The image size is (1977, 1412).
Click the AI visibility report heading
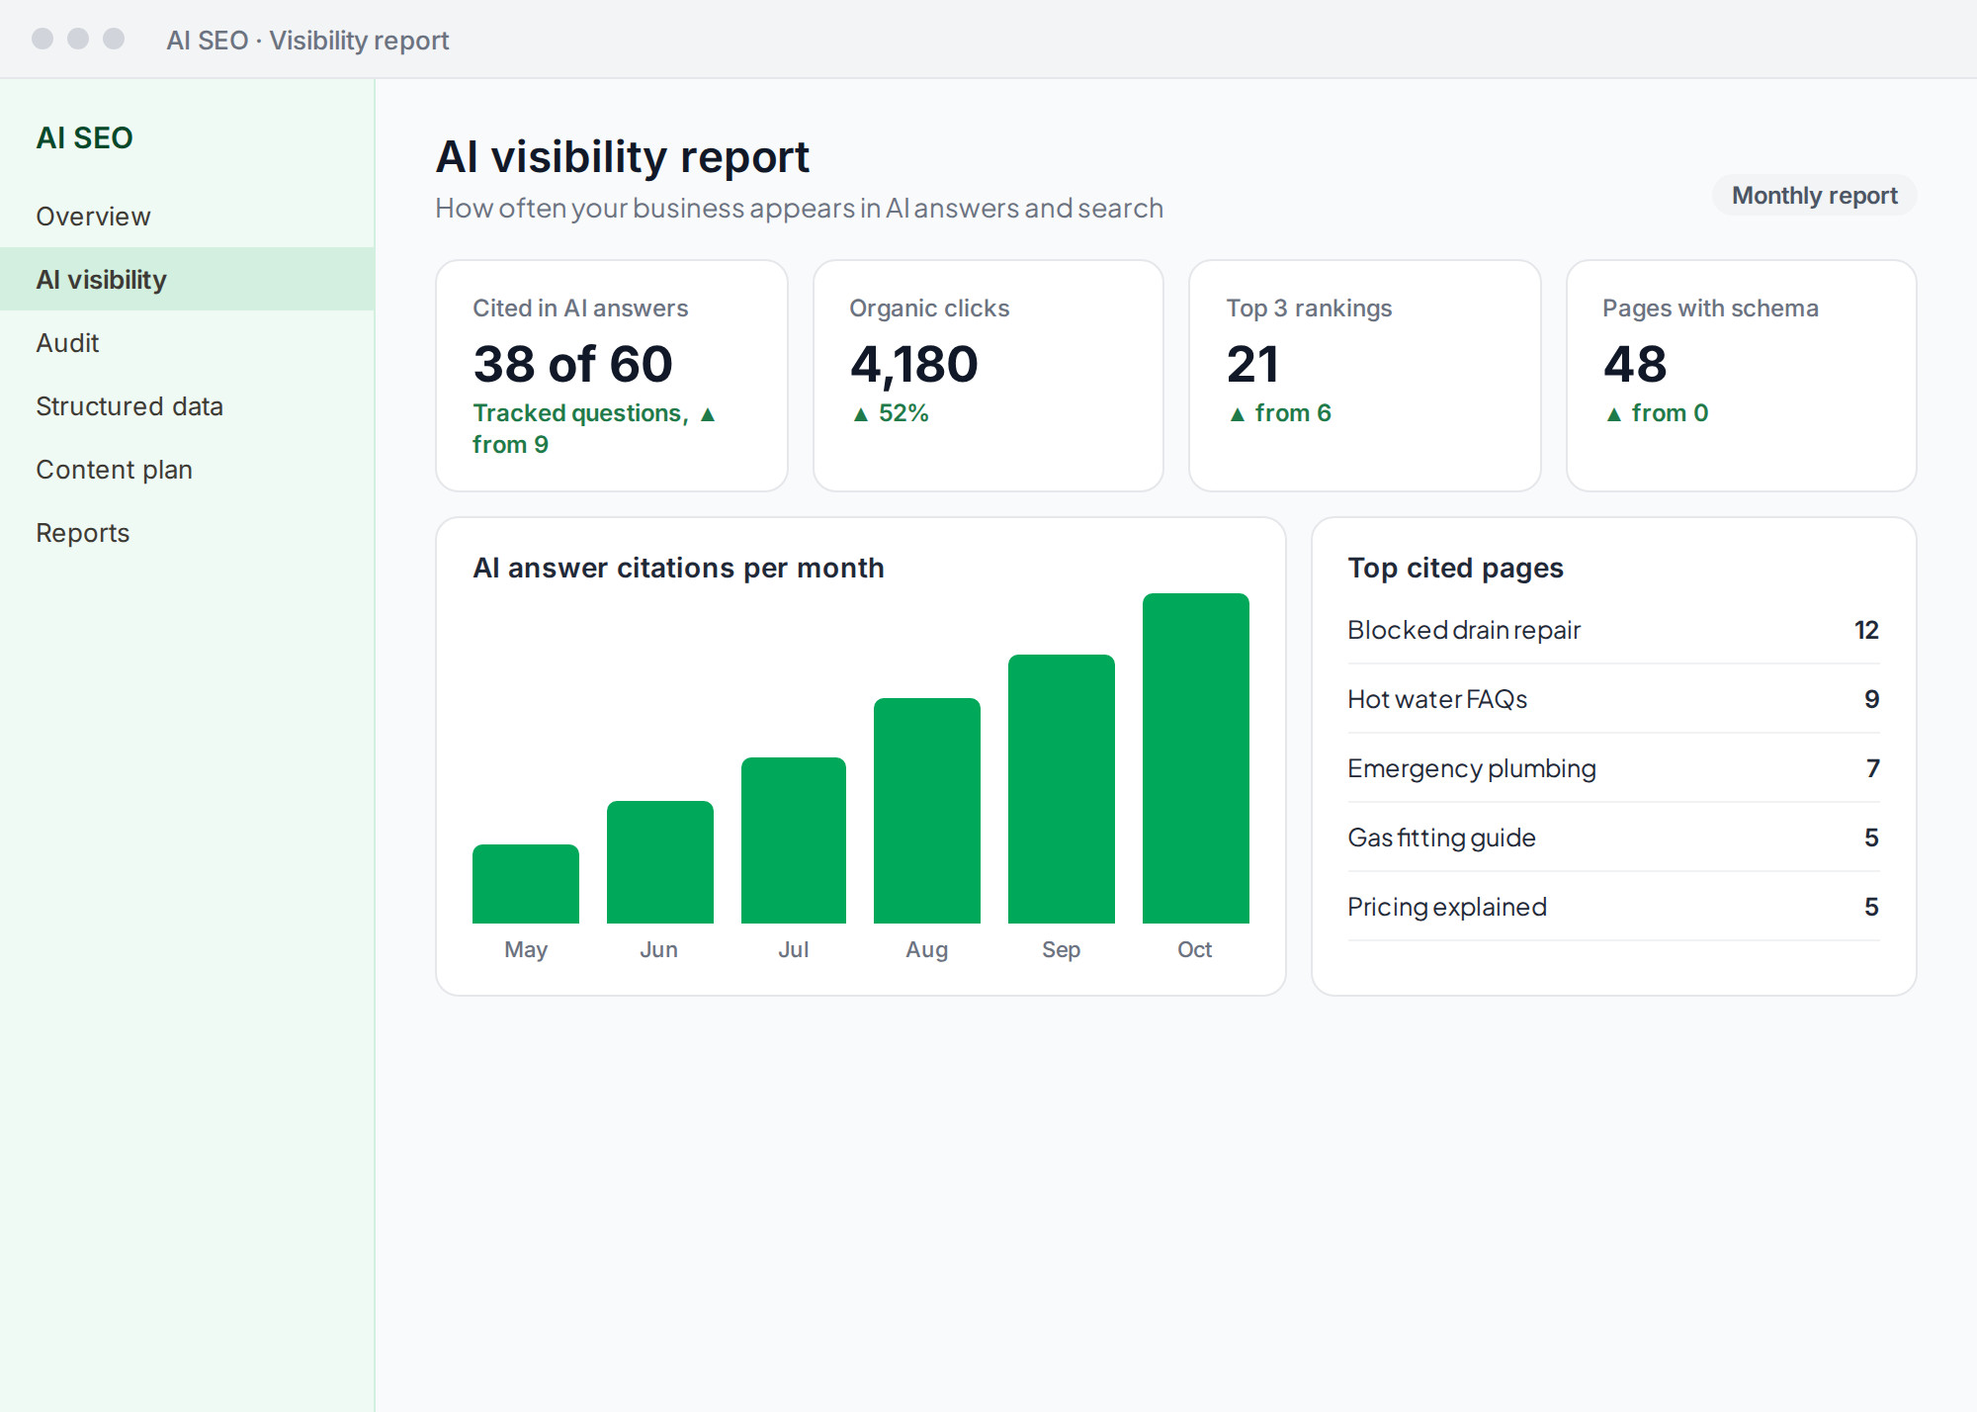pos(623,157)
